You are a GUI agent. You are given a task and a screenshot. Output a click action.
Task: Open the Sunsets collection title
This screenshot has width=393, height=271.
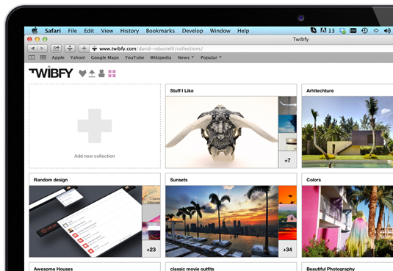(179, 180)
